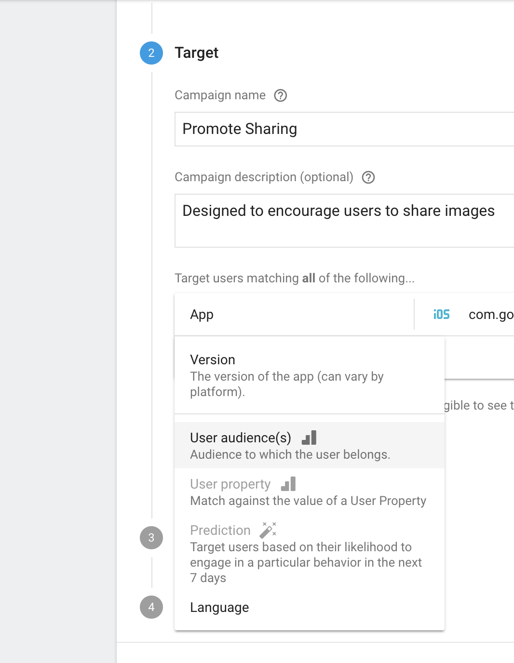This screenshot has width=514, height=663.
Task: Click the Campaign name help icon
Action: [280, 95]
